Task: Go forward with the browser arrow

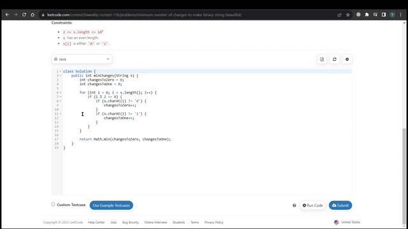Action: [x=15, y=15]
